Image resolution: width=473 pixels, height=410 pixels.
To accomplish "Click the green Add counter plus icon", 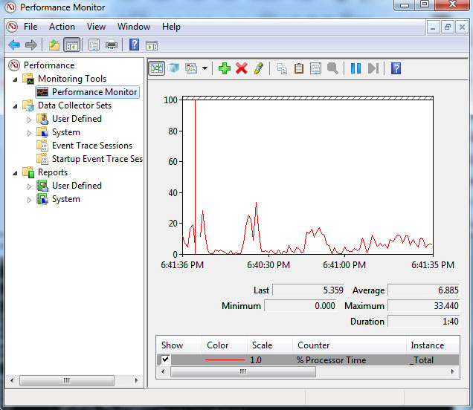I will coord(225,68).
